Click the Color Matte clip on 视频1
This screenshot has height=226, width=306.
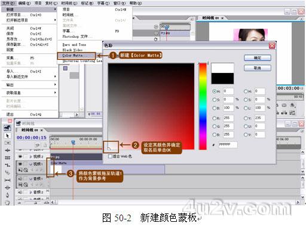(x=108, y=168)
